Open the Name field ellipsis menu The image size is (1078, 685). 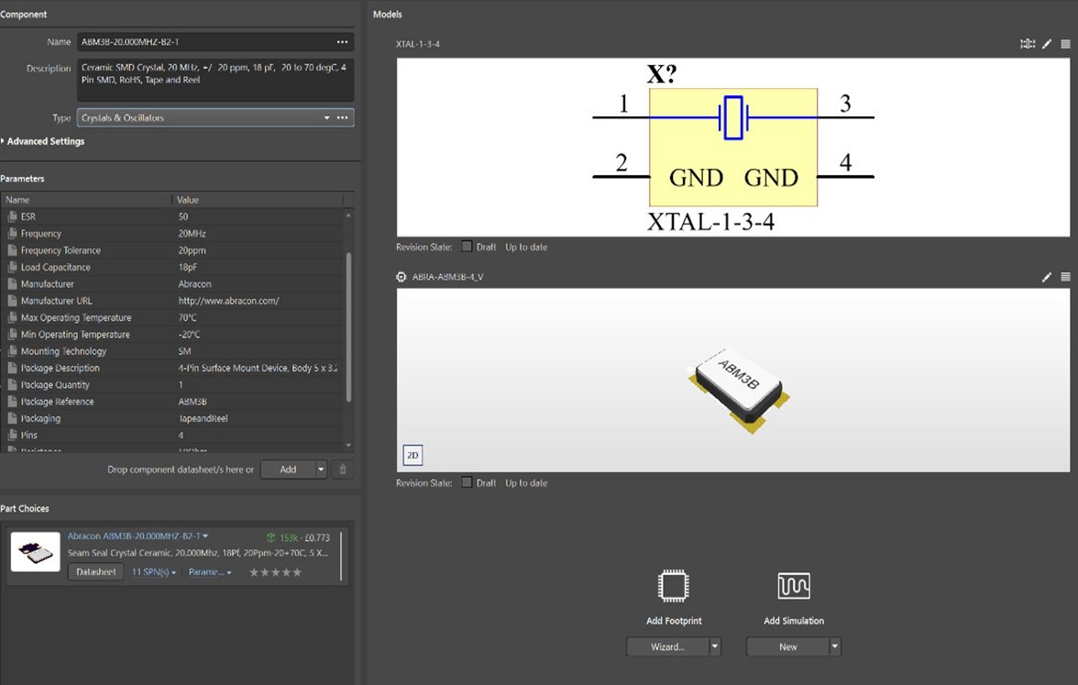click(x=342, y=42)
